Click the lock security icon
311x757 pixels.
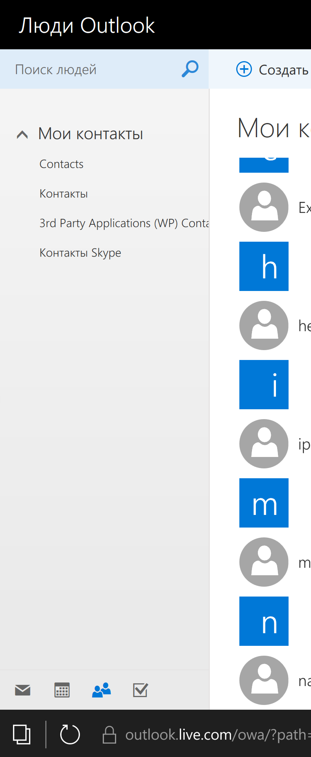pyautogui.click(x=109, y=735)
